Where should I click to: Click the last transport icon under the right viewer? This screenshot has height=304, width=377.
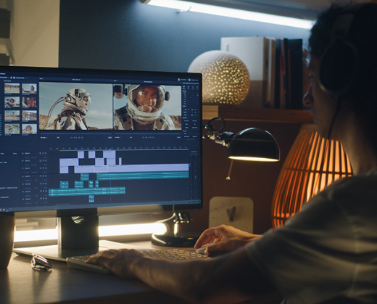pos(153,137)
